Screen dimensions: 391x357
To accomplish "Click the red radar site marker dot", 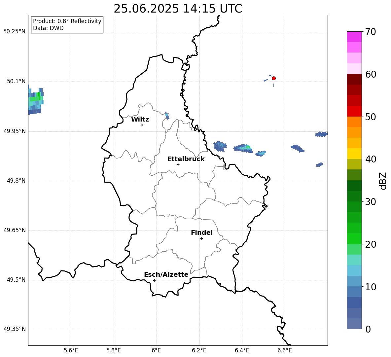I will click(273, 78).
